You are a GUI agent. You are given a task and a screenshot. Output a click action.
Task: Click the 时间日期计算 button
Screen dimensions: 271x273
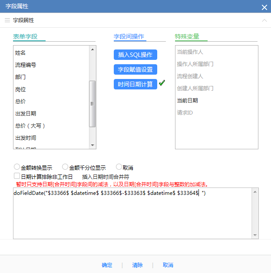[135, 84]
